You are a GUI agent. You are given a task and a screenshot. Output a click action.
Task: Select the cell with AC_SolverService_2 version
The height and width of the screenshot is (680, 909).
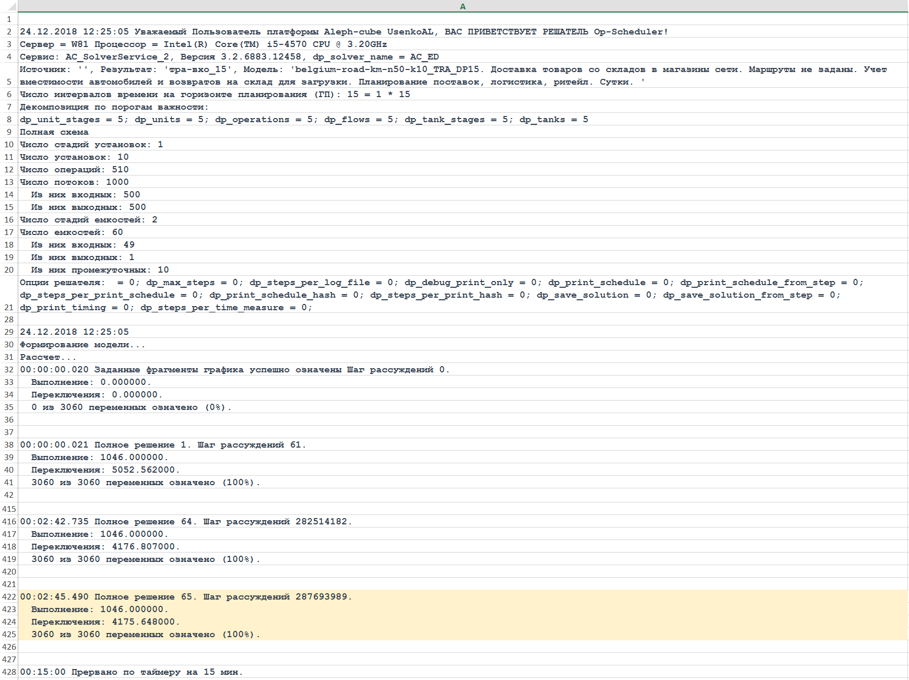coord(229,57)
